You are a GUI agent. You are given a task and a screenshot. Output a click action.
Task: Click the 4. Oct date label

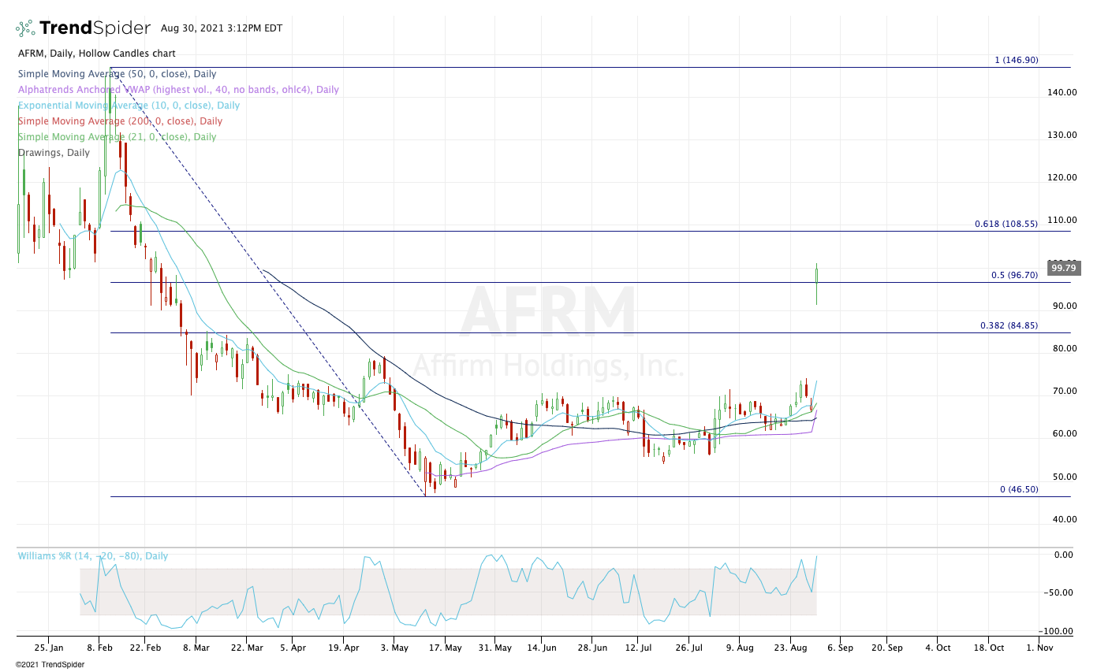(x=937, y=648)
